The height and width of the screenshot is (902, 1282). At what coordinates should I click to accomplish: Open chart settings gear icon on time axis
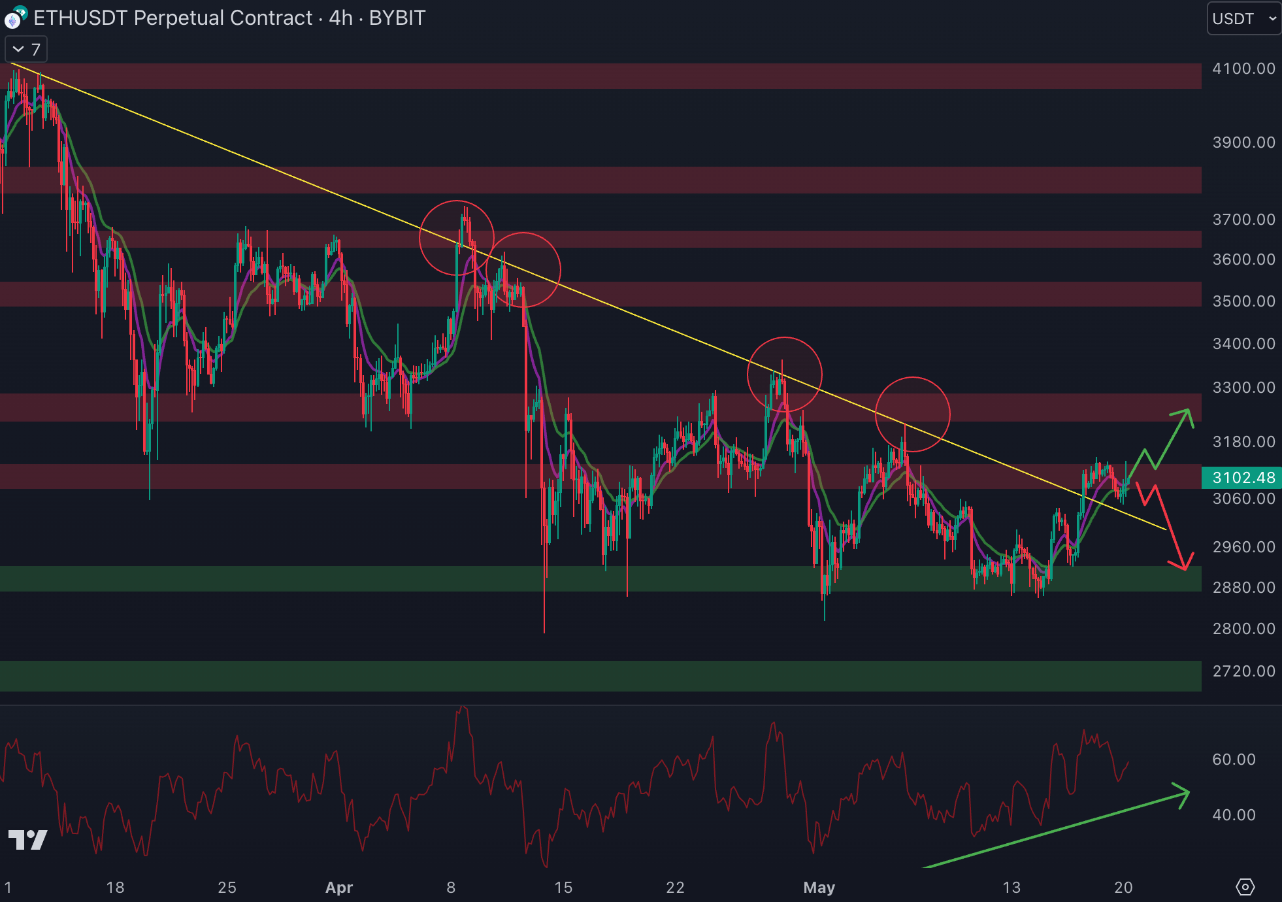1245,887
